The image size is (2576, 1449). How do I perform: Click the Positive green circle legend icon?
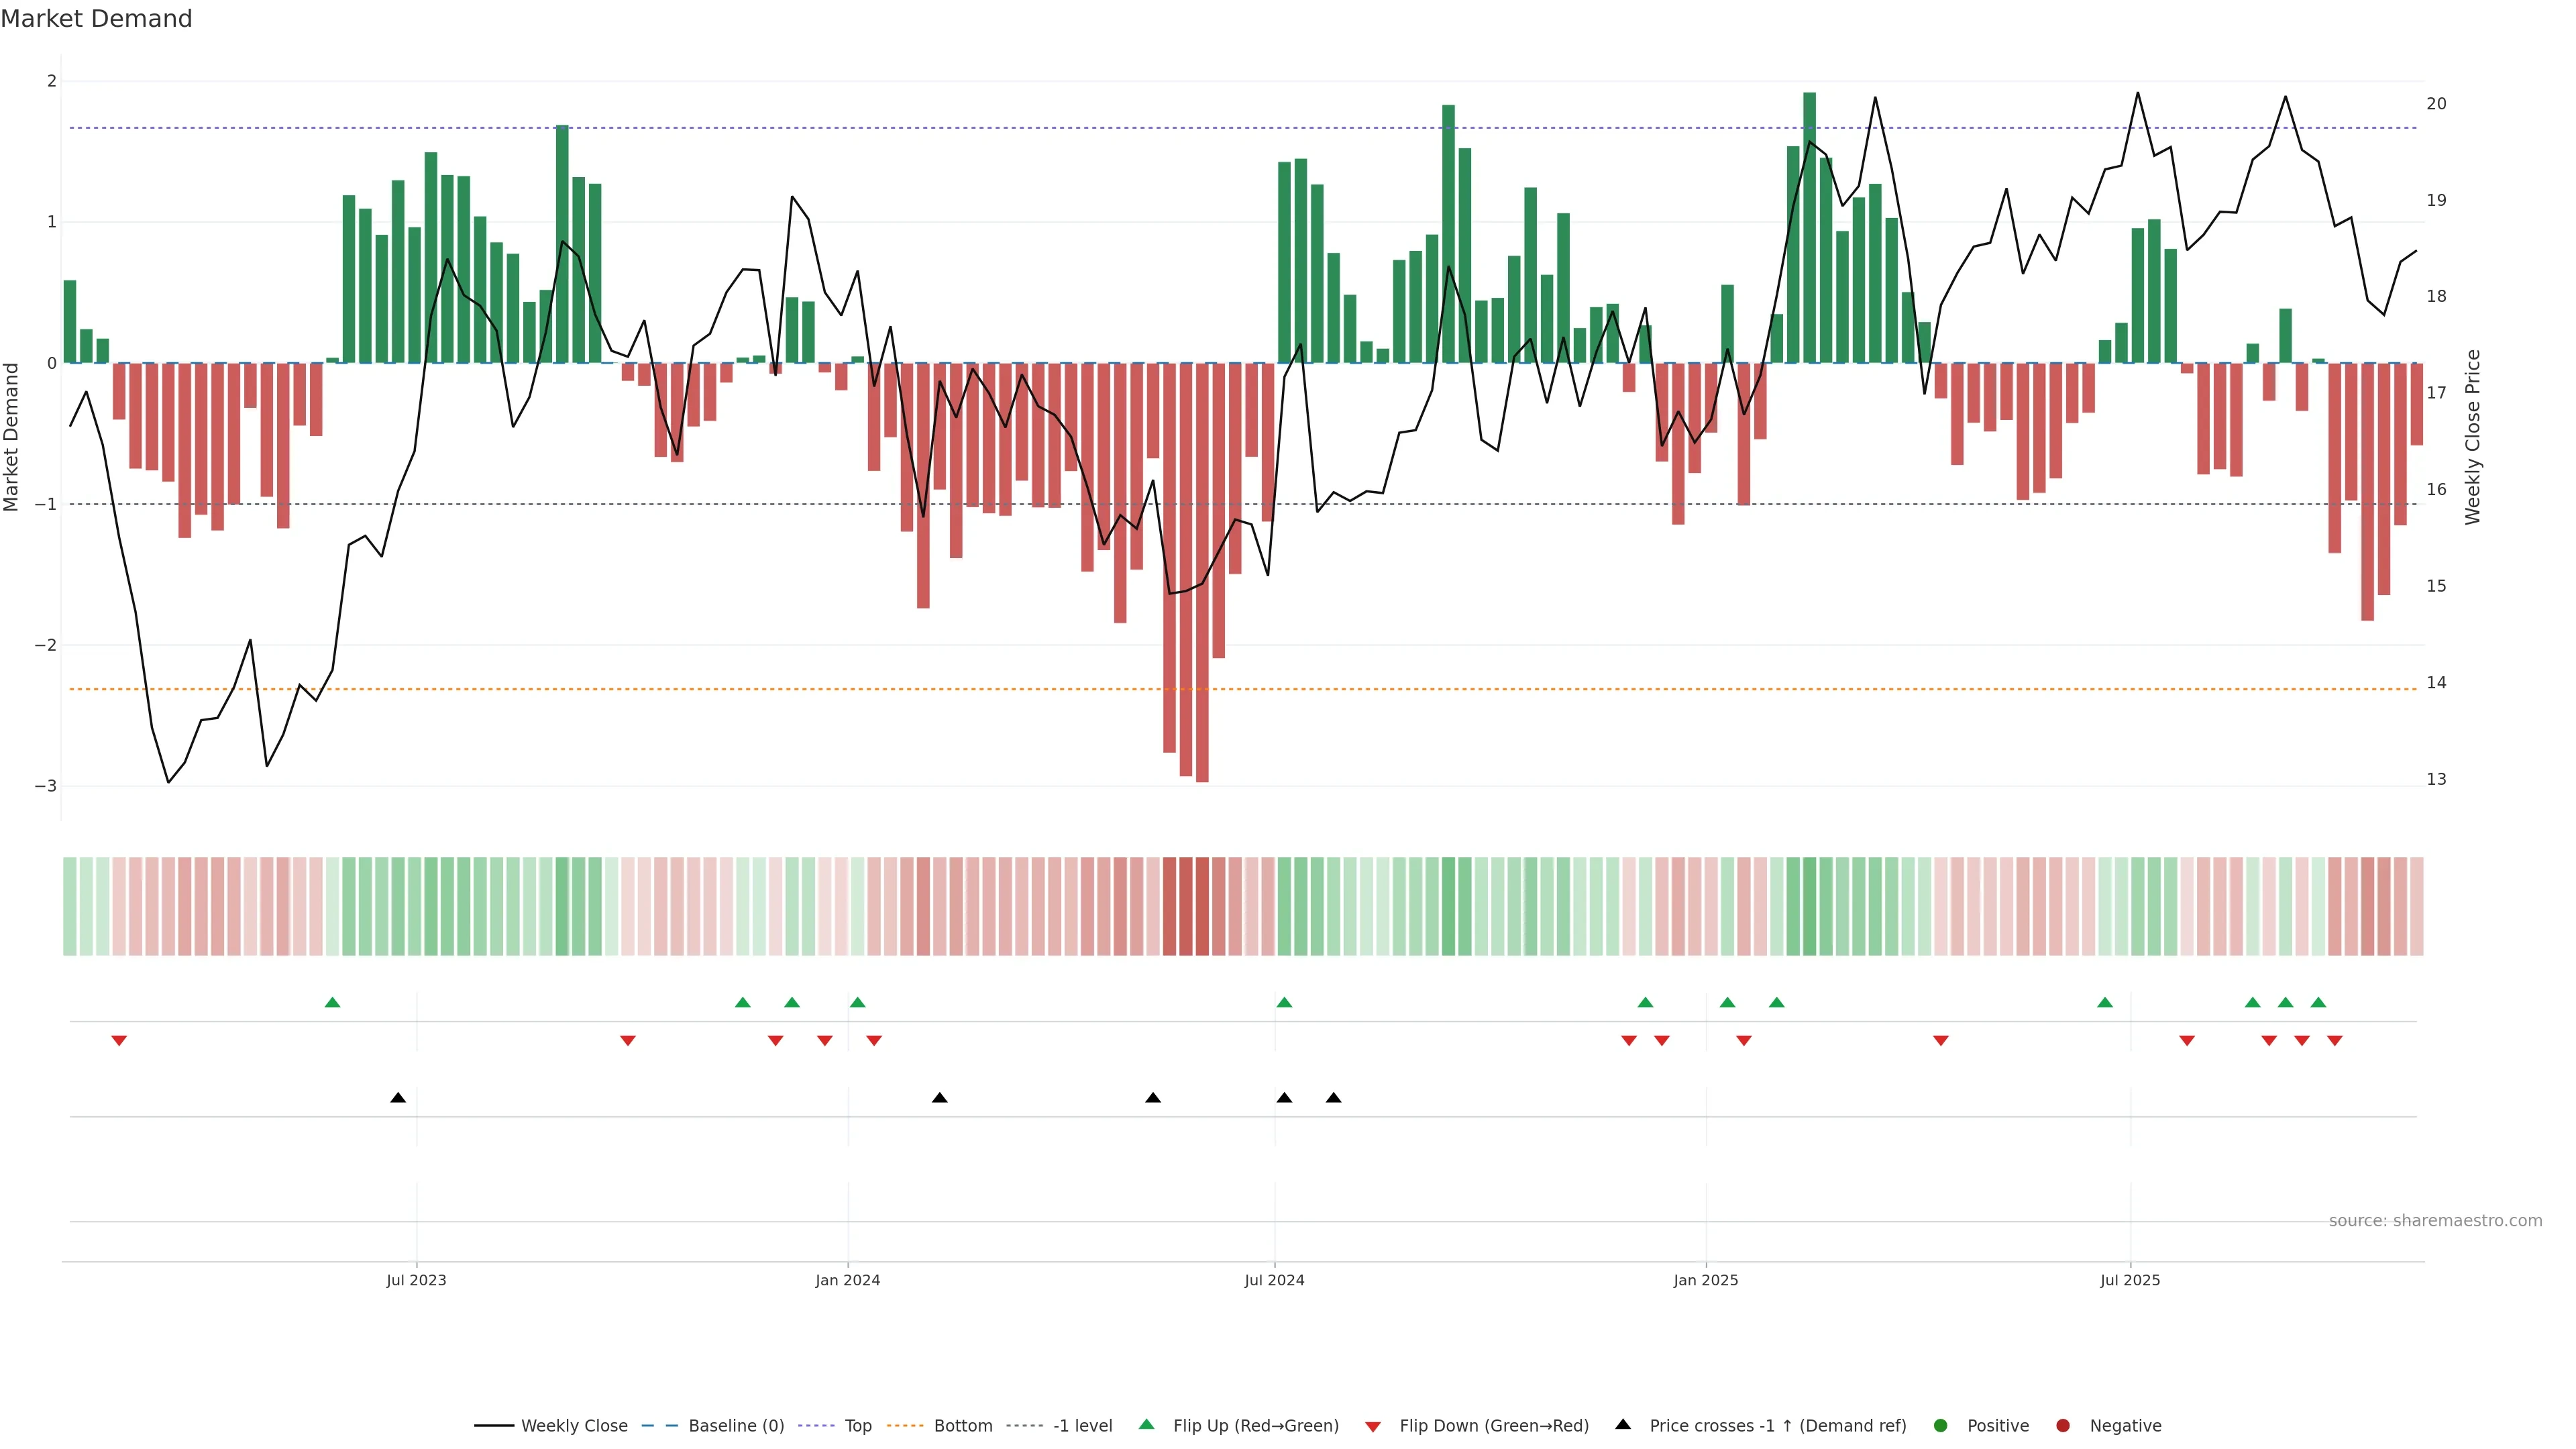coord(1941,1425)
